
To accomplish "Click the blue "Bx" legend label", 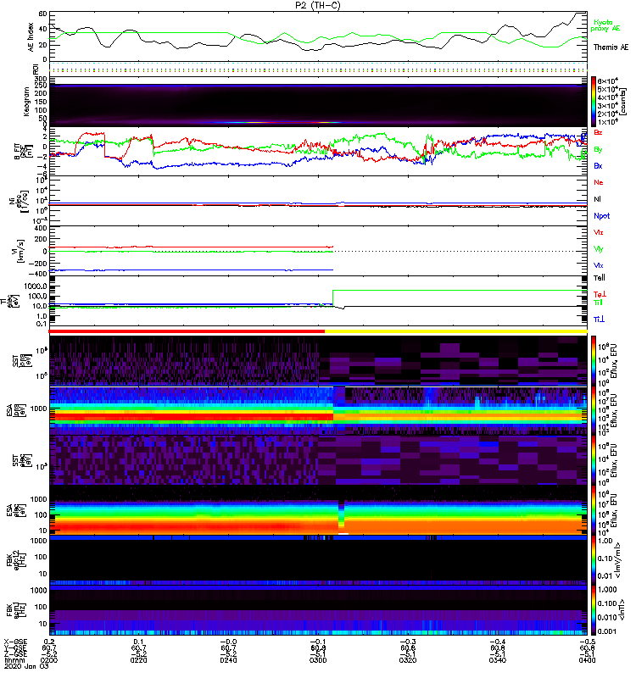I will tap(598, 165).
